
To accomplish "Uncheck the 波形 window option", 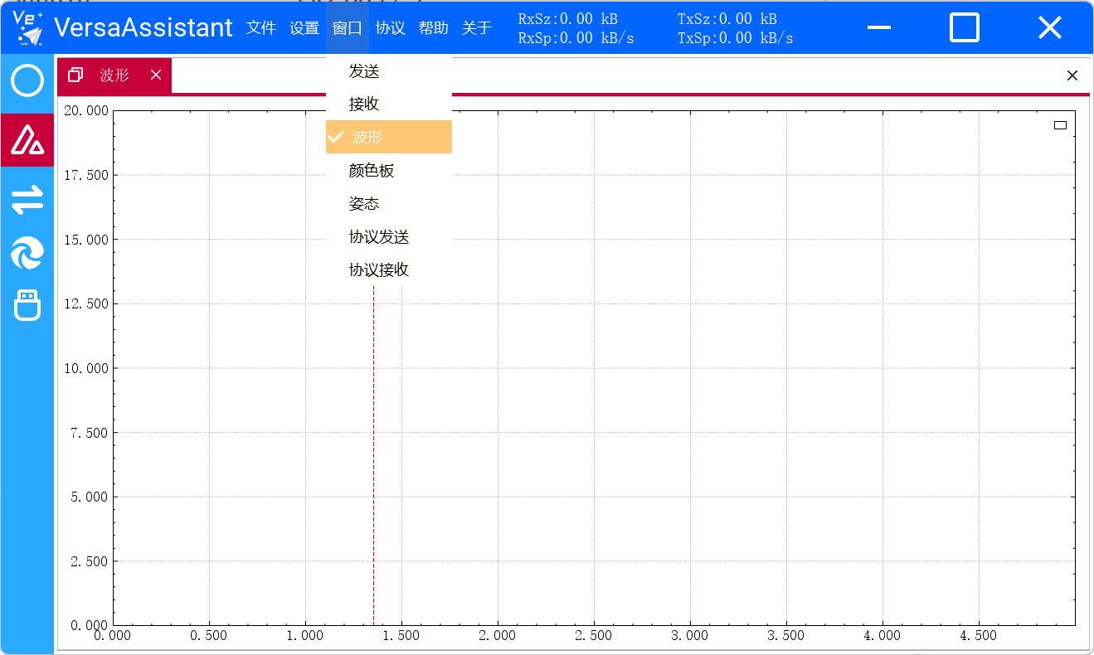I will 388,137.
